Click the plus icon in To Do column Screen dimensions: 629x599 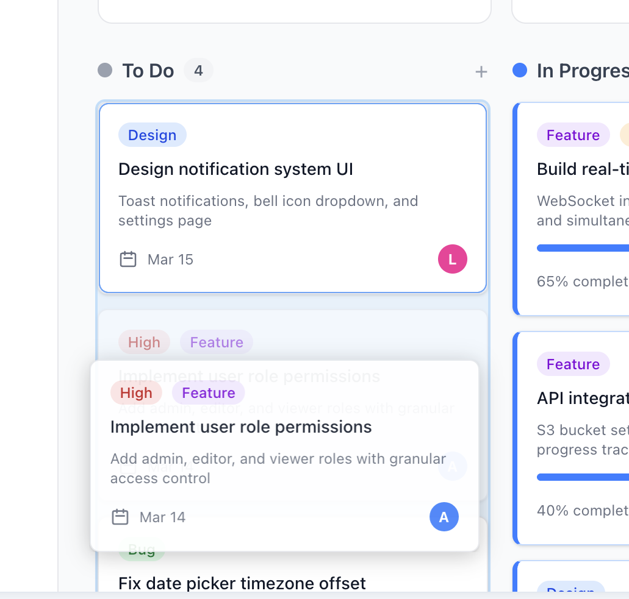[481, 72]
